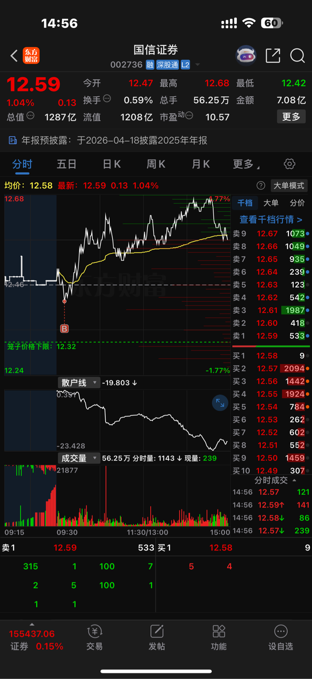
Task: Tap the B buy marker on chart
Action: (64, 328)
